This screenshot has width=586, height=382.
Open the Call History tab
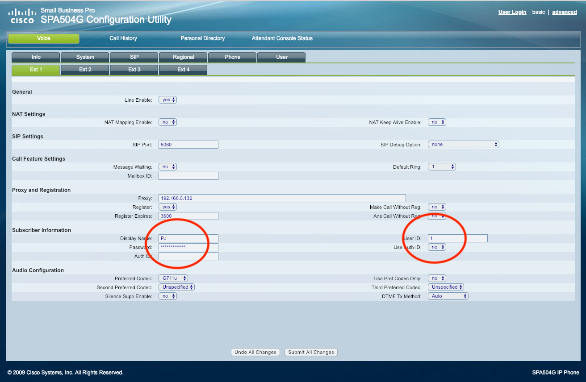click(123, 38)
